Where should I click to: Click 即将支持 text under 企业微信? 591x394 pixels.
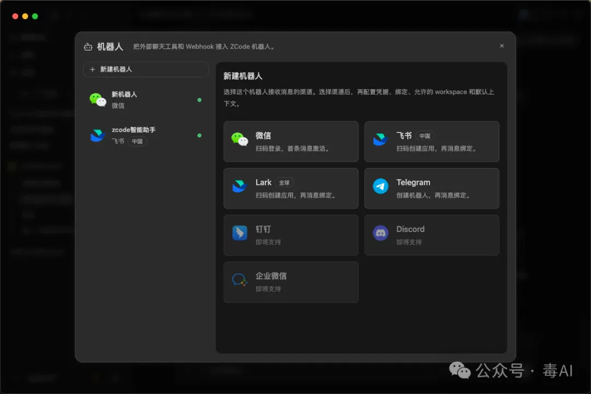tap(268, 289)
